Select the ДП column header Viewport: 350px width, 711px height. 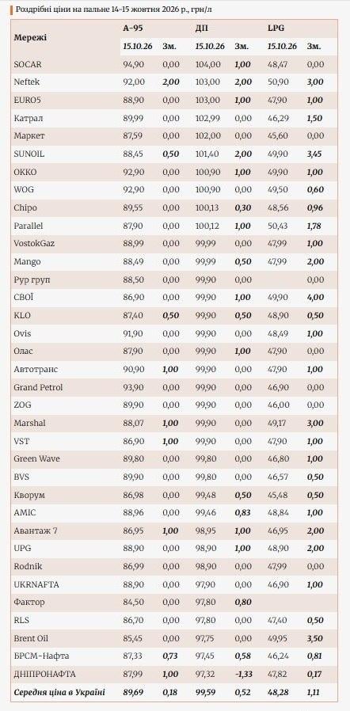[201, 29]
